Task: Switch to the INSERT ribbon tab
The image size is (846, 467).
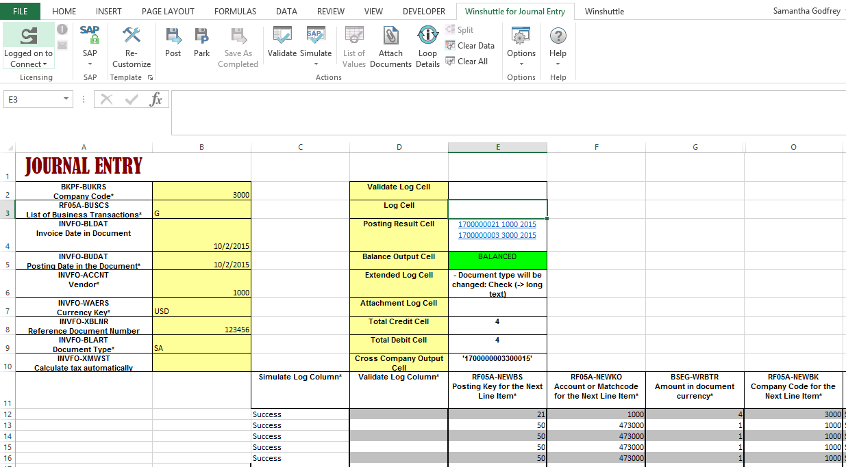Action: coord(109,11)
